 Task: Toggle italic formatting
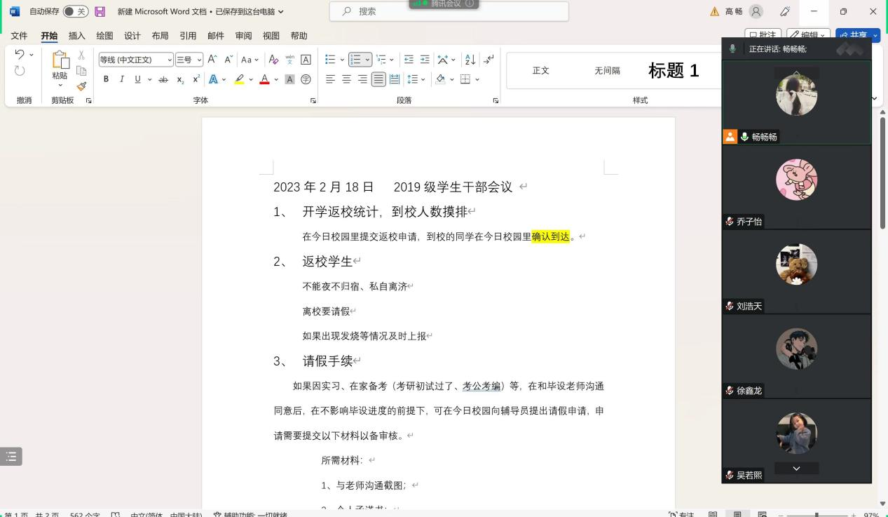click(122, 79)
